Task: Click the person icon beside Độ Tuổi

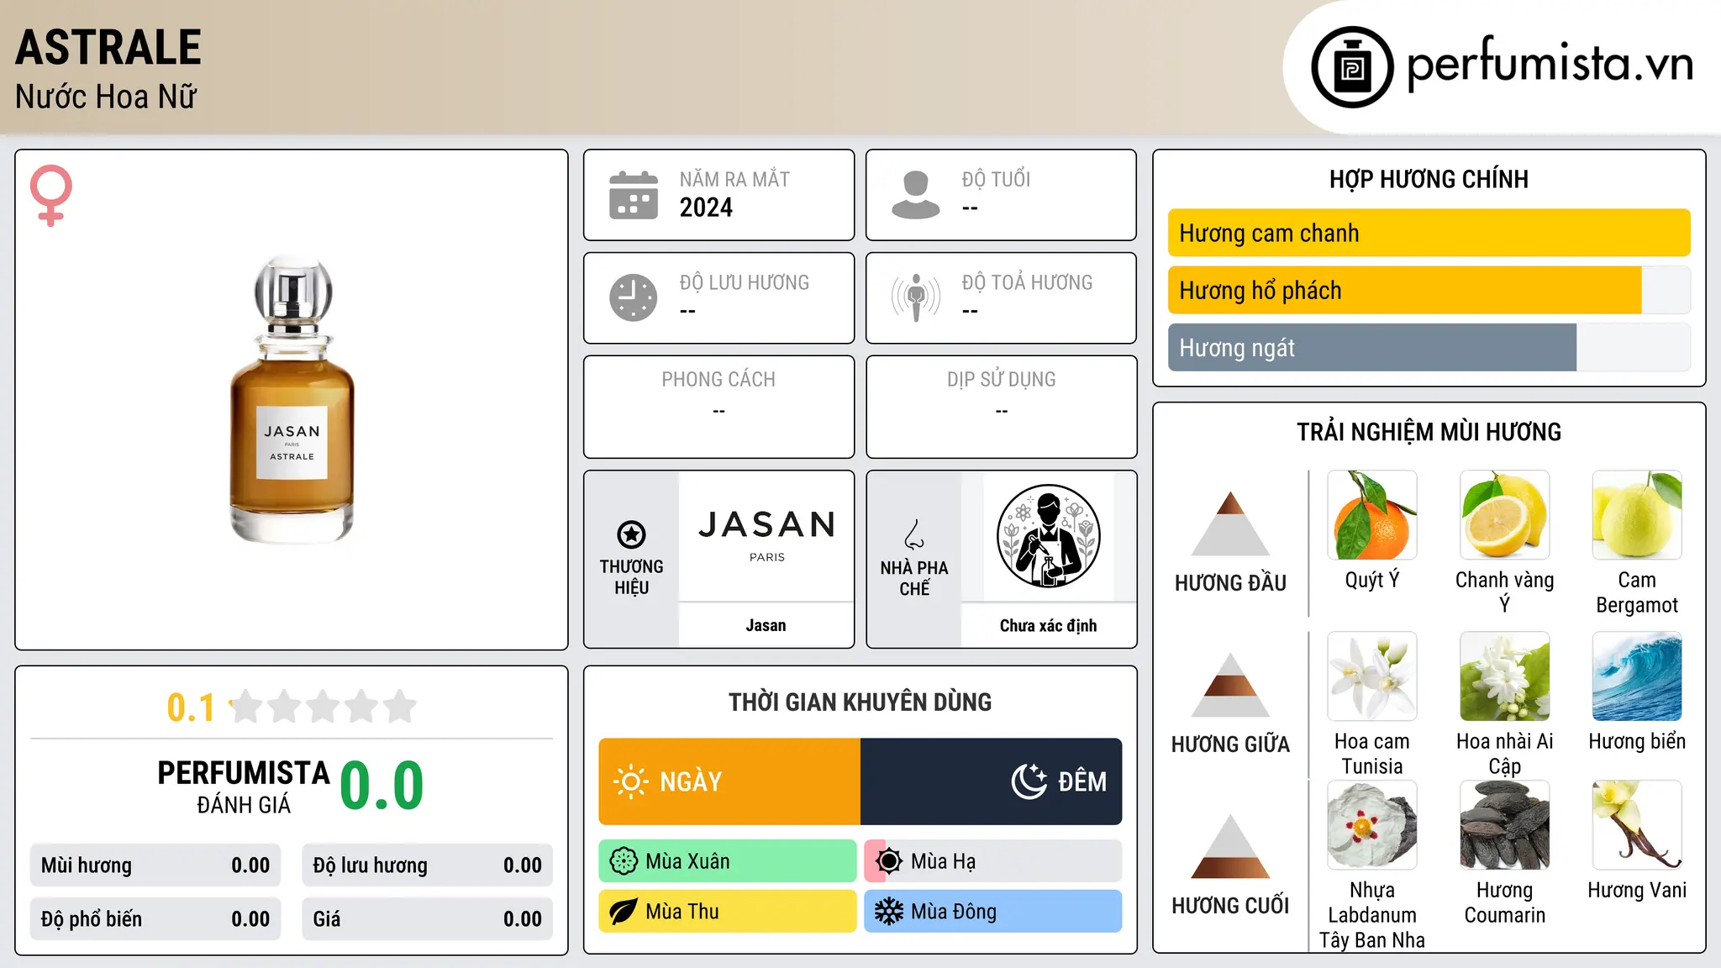Action: 915,195
